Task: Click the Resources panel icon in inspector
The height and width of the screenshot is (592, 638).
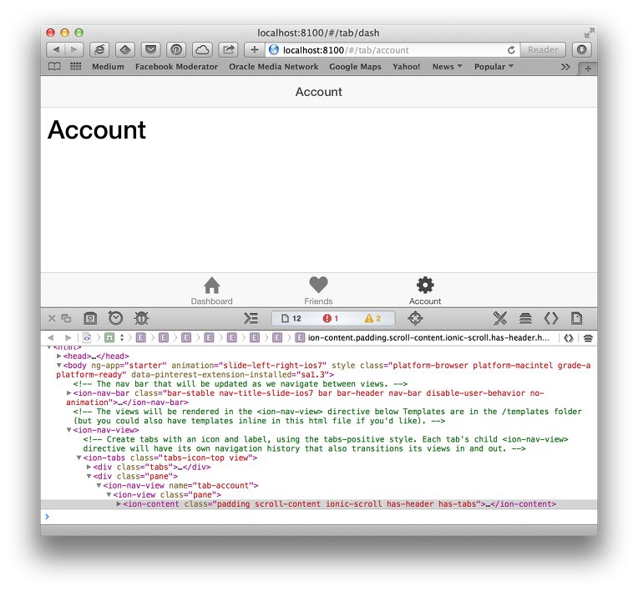Action: point(90,318)
